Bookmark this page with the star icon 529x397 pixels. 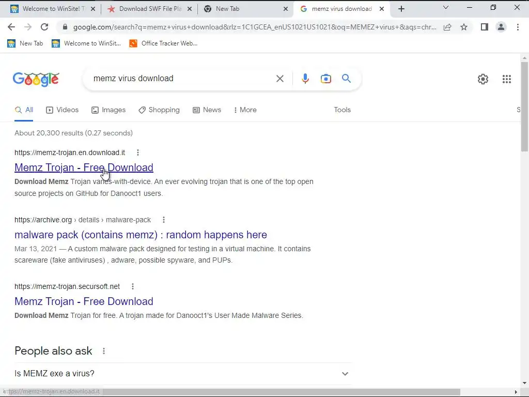pyautogui.click(x=464, y=27)
